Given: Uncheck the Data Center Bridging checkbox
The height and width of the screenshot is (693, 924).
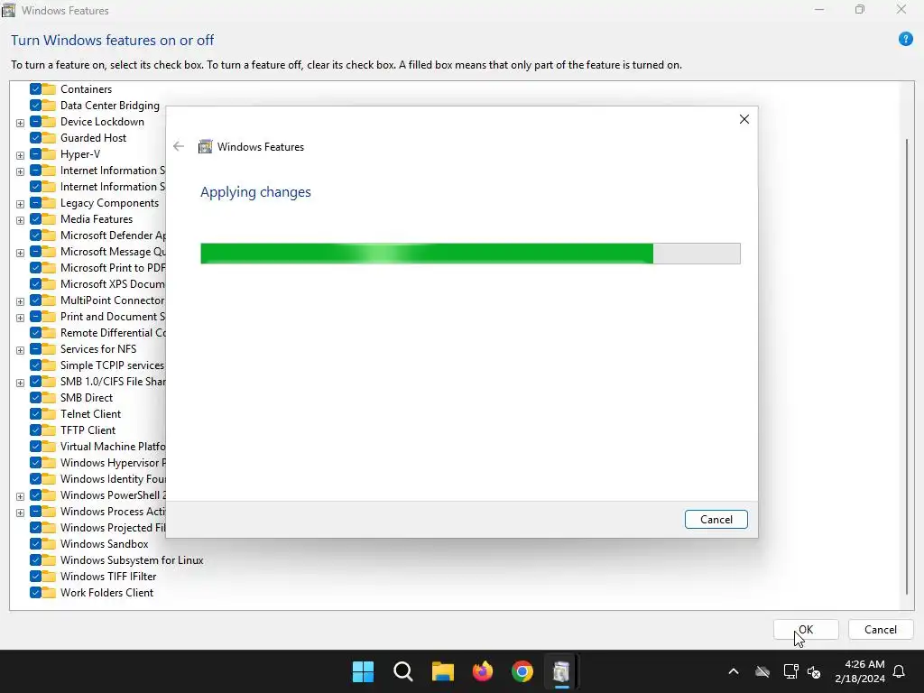Looking at the screenshot, I should pyautogui.click(x=35, y=106).
